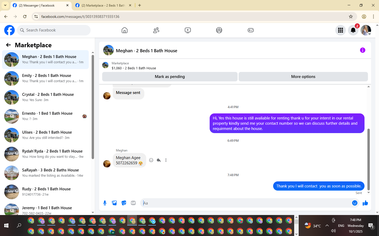This screenshot has height=236, width=379.
Task: React to Meghan's message with emoji
Action: coord(151,160)
